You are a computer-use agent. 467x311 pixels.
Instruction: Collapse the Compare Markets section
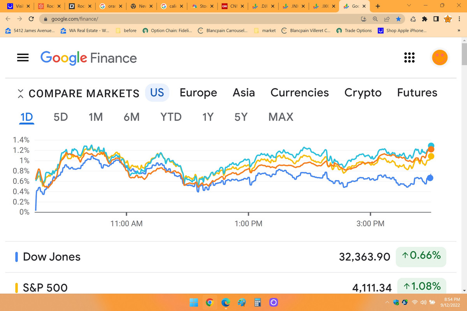(x=21, y=93)
